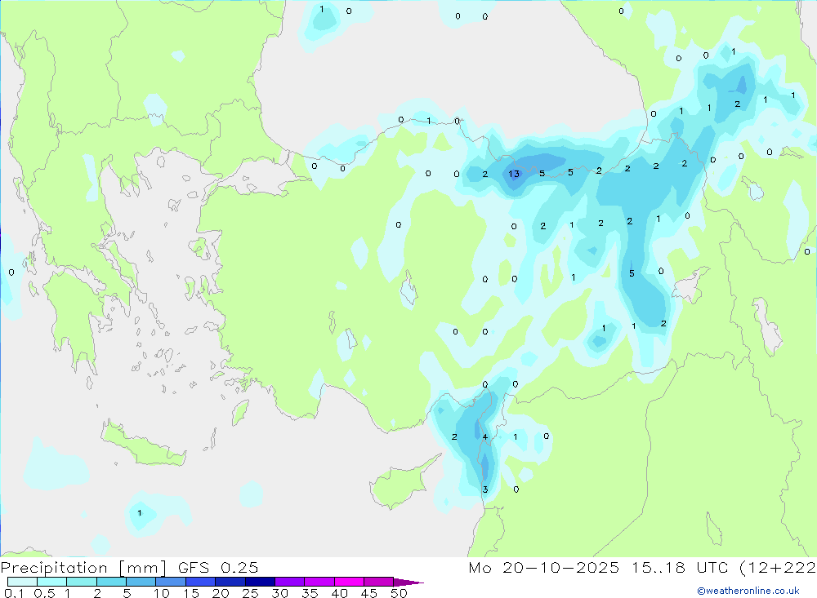Click the '4' precipitation value on map
Image resolution: width=817 pixels, height=598 pixels.
point(485,436)
